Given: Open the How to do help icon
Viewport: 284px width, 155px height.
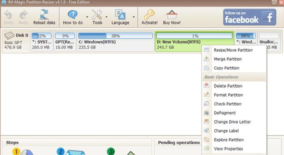Looking at the screenshot, I should click(73, 15).
